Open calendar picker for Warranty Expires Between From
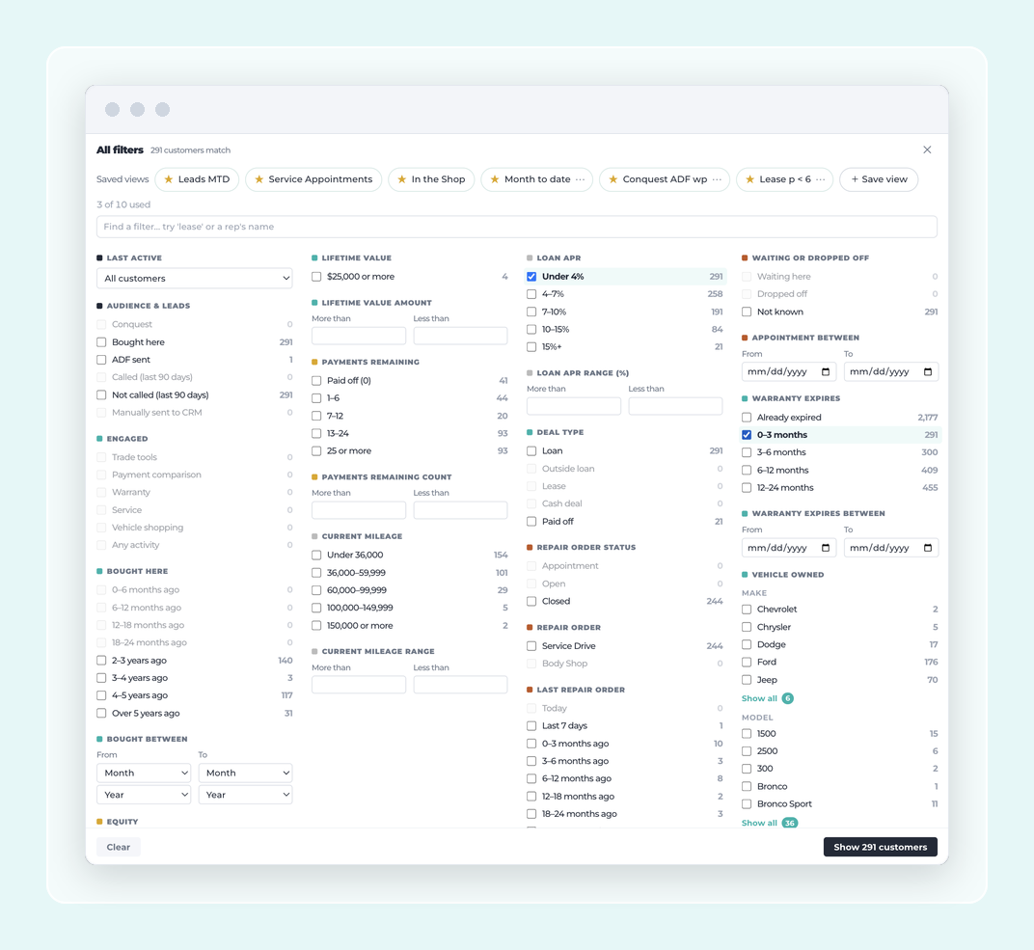Viewport: 1034px width, 950px height. [826, 548]
